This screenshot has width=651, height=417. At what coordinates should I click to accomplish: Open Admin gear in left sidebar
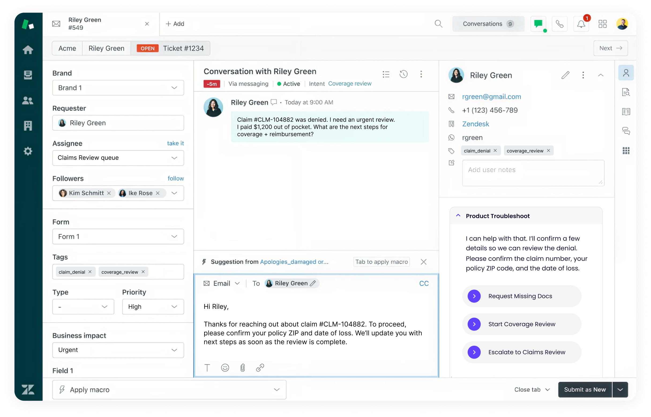pos(28,151)
